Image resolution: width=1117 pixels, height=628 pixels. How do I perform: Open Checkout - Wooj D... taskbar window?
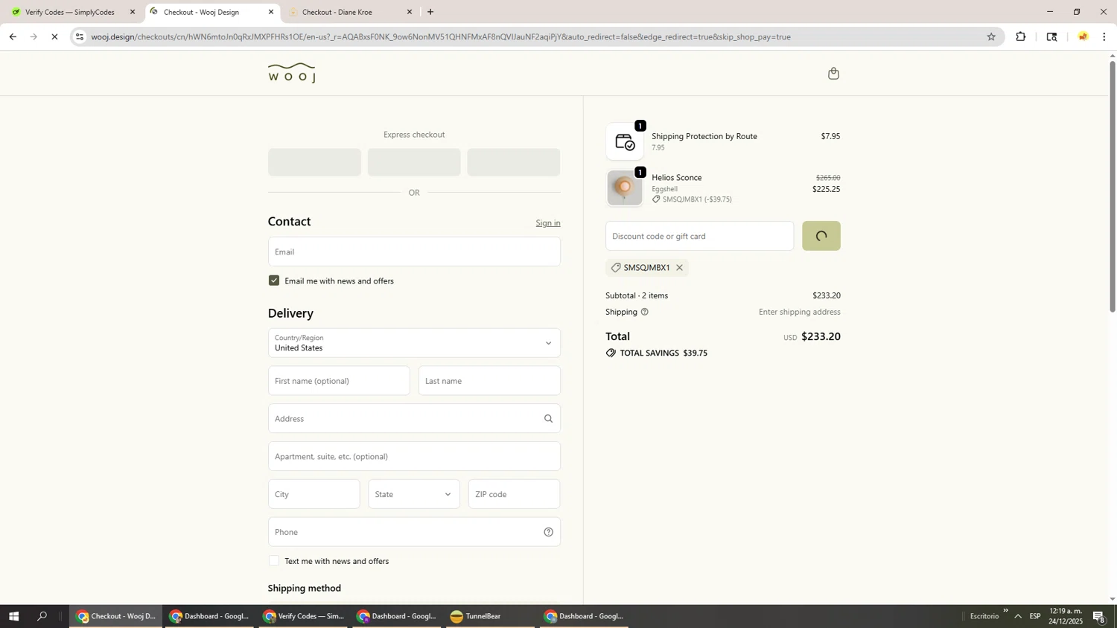pyautogui.click(x=116, y=616)
